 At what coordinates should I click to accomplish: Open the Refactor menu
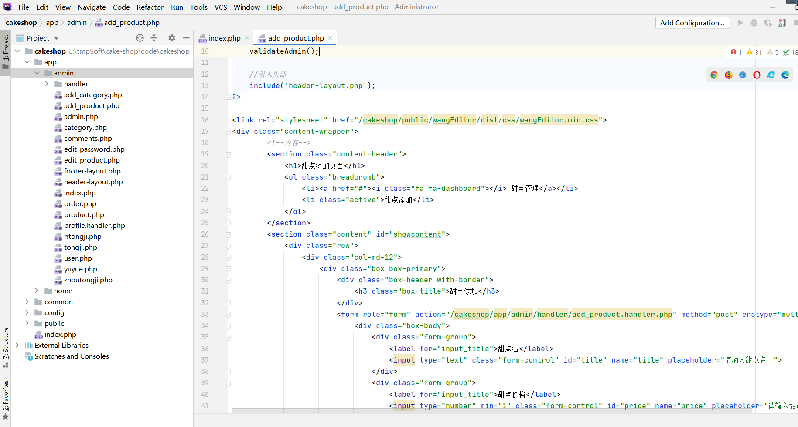pos(150,7)
